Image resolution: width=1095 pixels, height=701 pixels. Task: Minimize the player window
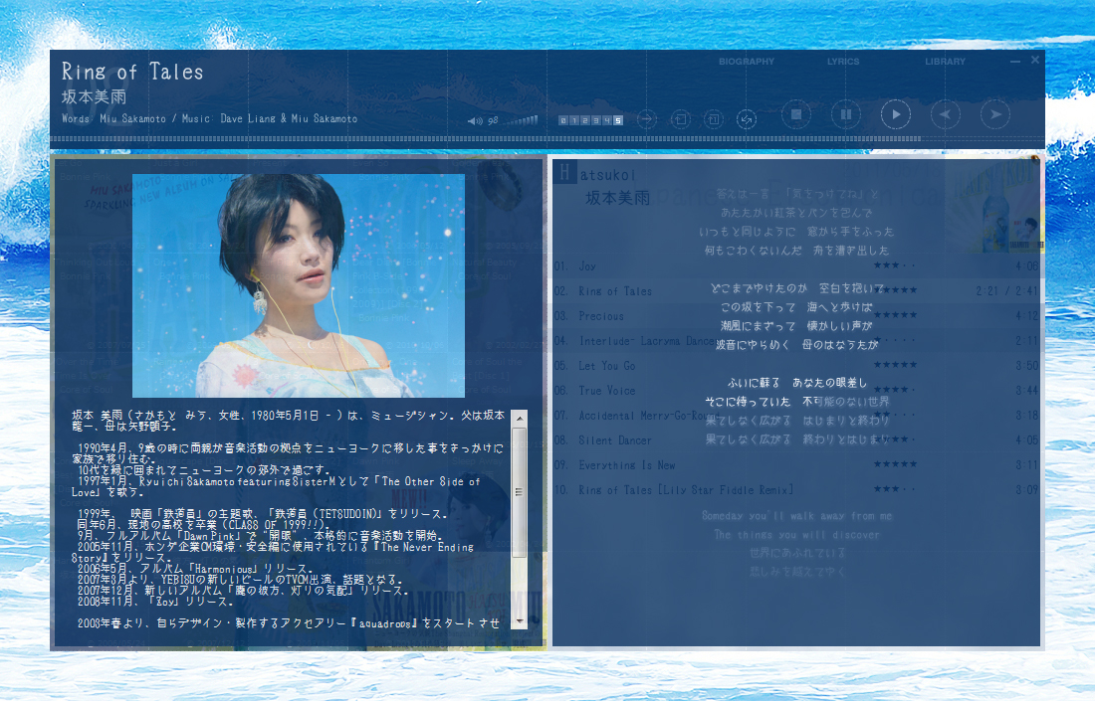click(x=1014, y=62)
